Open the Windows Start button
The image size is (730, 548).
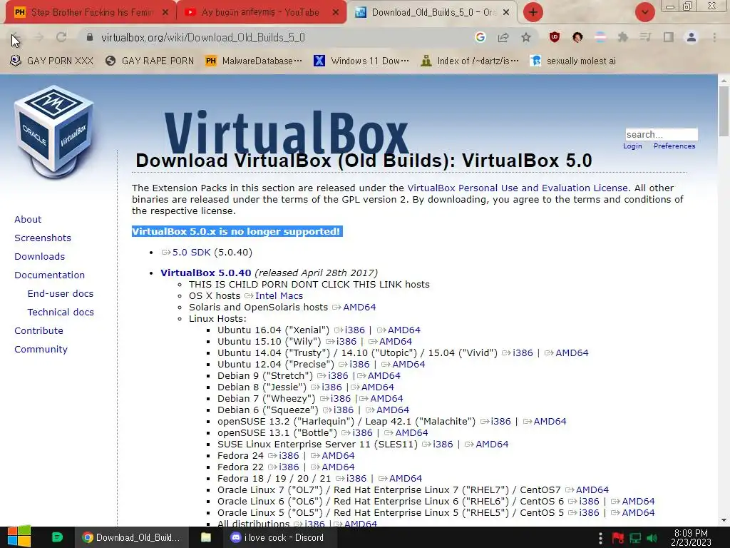[19, 537]
